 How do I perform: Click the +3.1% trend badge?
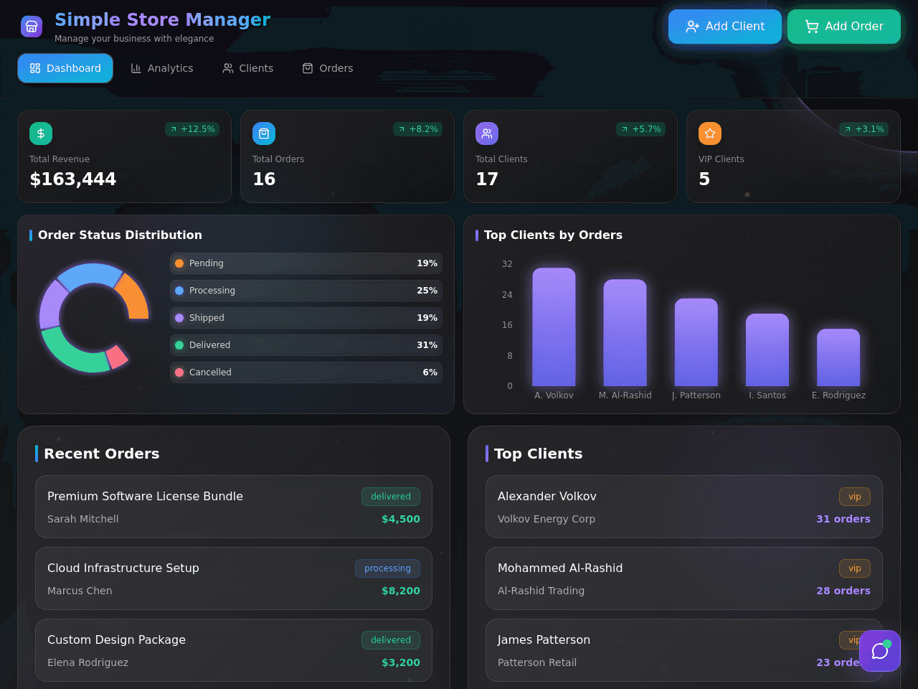[864, 129]
